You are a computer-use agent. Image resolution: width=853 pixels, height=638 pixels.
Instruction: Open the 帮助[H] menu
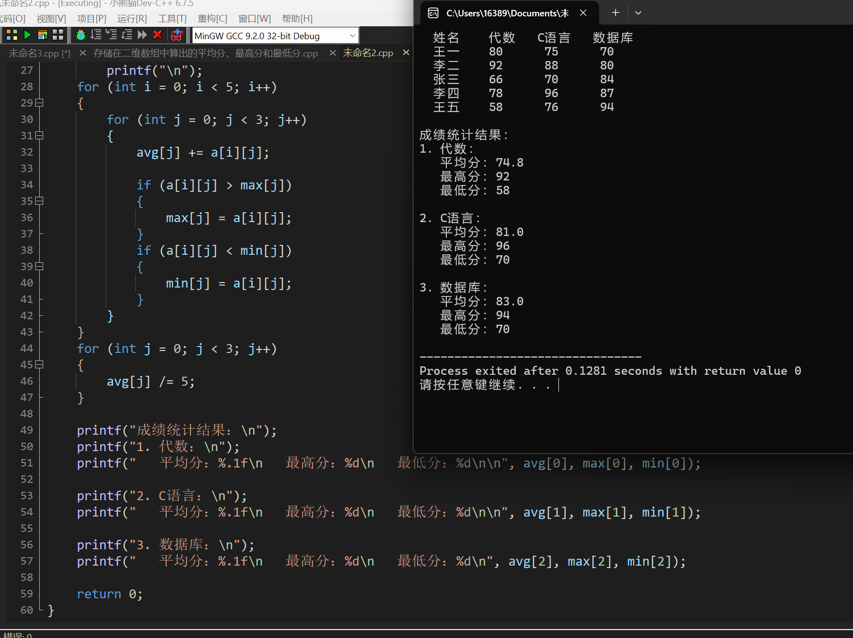(297, 19)
